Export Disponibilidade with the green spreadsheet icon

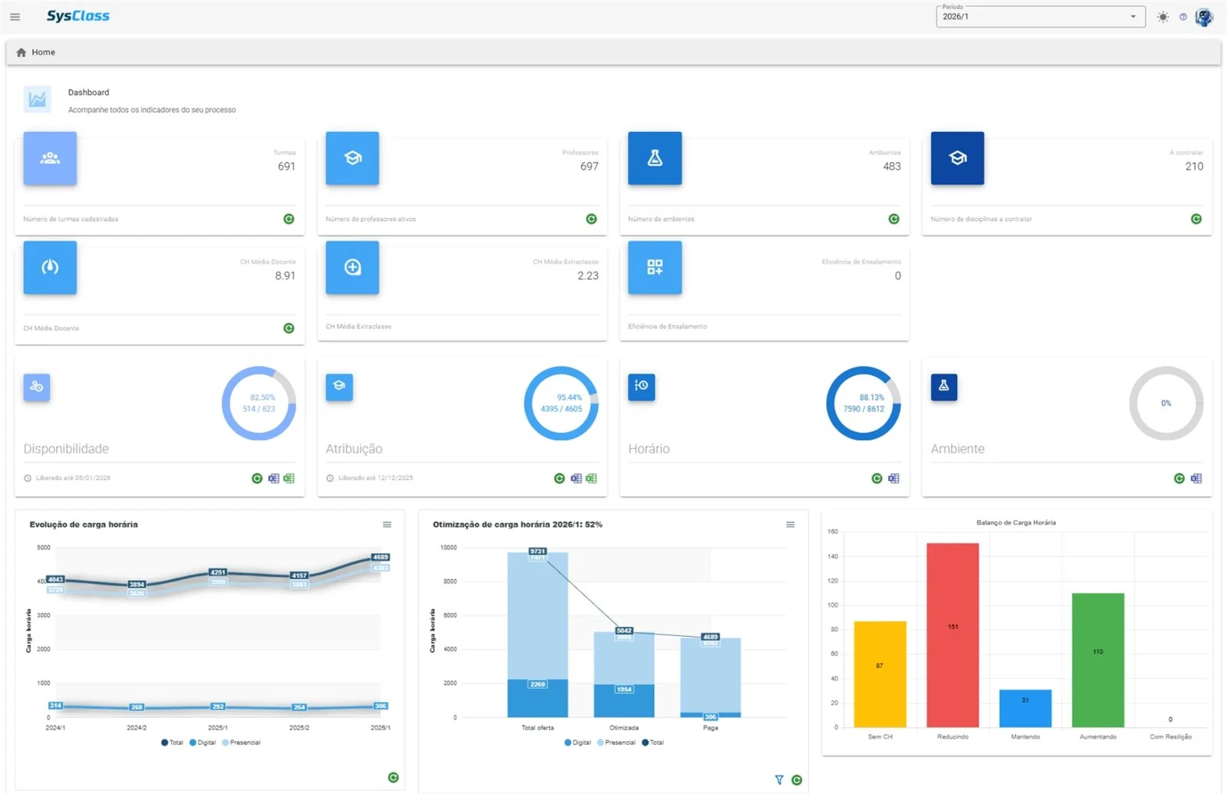289,478
